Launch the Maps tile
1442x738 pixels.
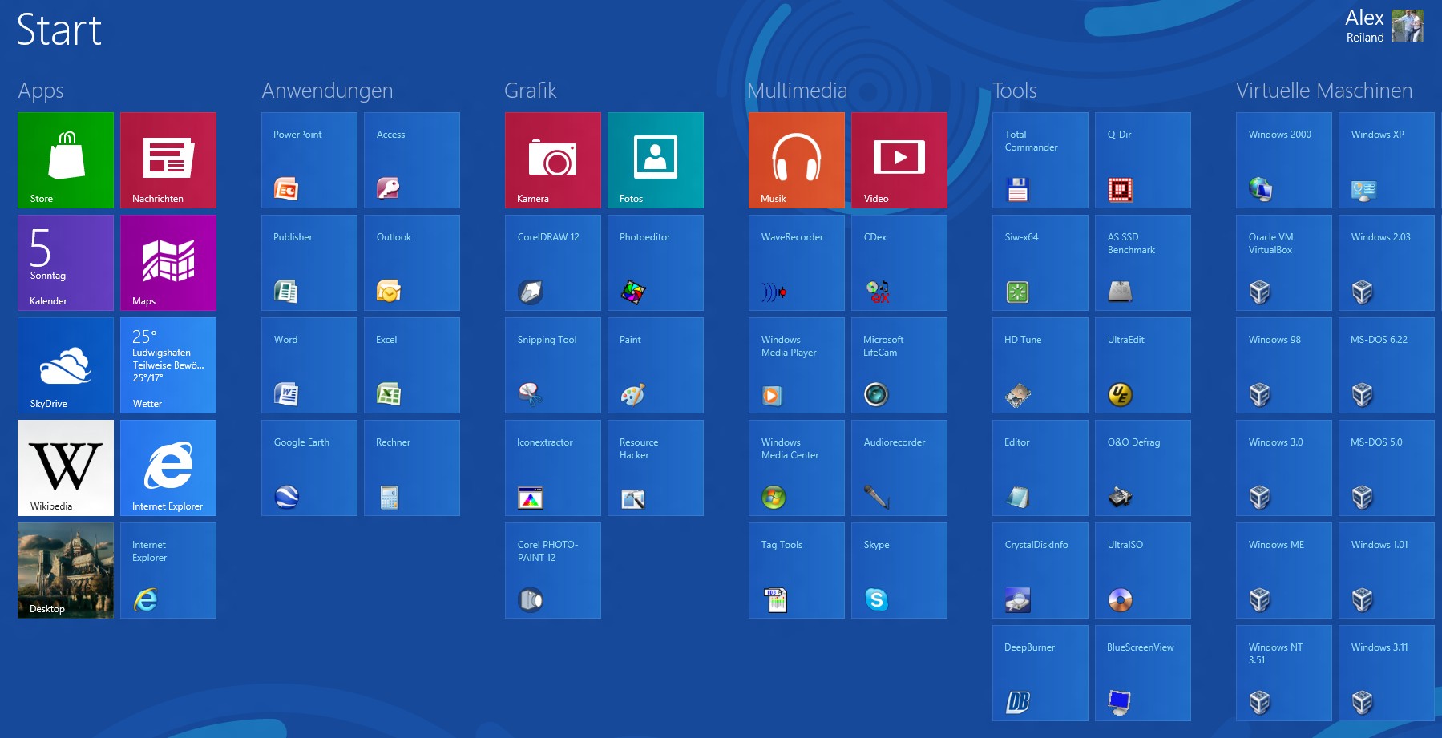(x=168, y=263)
